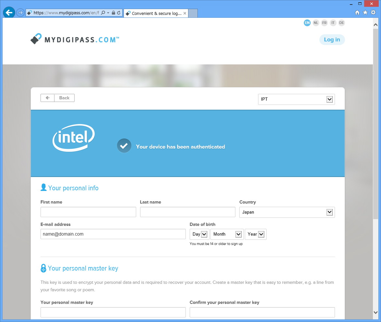Close the browser window
The image size is (381, 322).
click(372, 4)
